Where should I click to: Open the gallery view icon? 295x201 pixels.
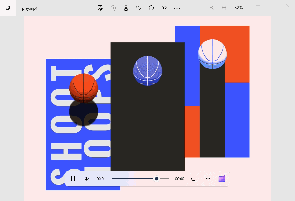point(8,8)
